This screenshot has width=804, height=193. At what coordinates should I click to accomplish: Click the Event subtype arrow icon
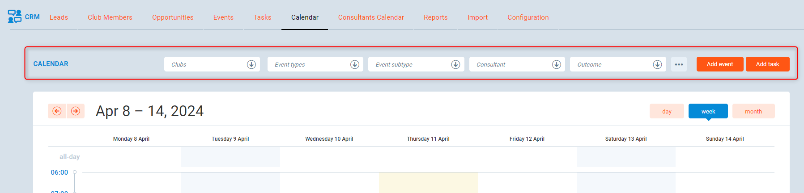(455, 64)
